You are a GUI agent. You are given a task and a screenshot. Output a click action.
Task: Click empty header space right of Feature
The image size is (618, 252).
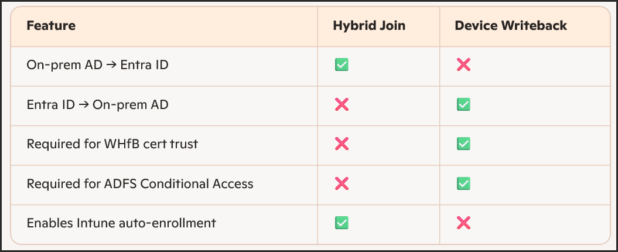[199, 26]
